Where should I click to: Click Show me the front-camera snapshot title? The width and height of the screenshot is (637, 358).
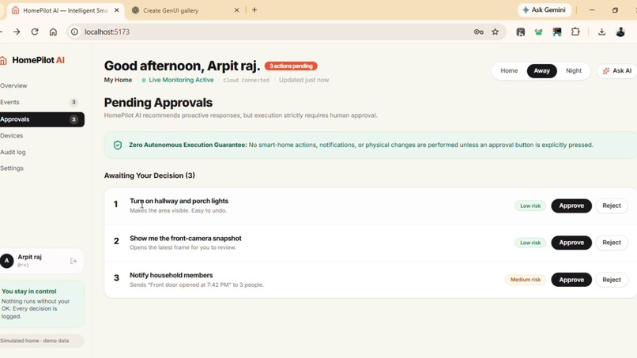[185, 238]
